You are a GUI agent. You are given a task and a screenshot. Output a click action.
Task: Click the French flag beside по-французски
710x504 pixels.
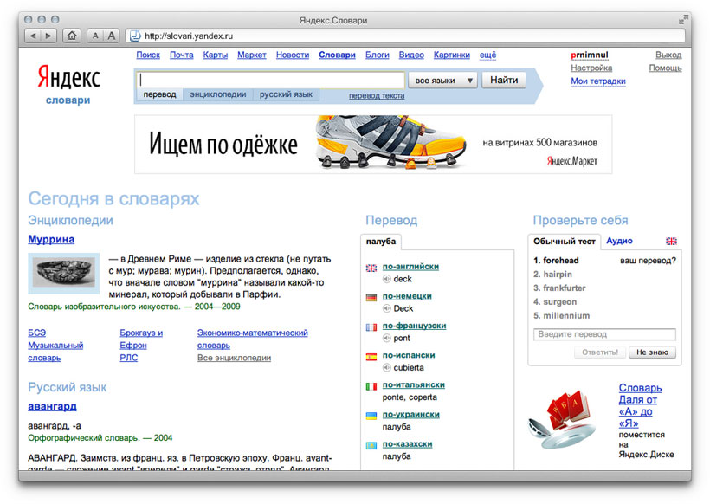click(371, 326)
